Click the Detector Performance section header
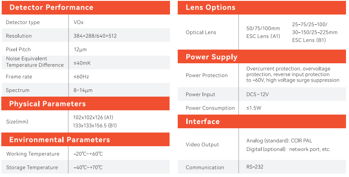The height and width of the screenshot is (177, 349). 51,7
